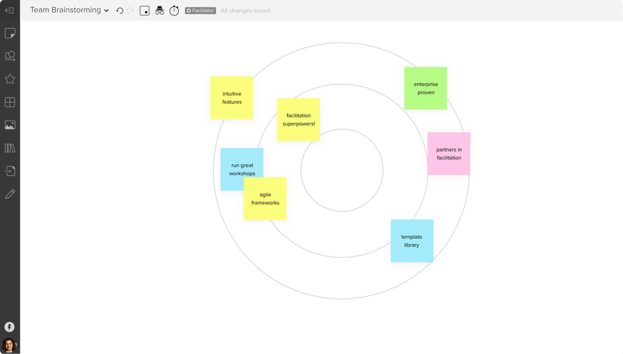This screenshot has width=623, height=354.
Task: Click the square frame icon in toolbar
Action: (x=145, y=11)
